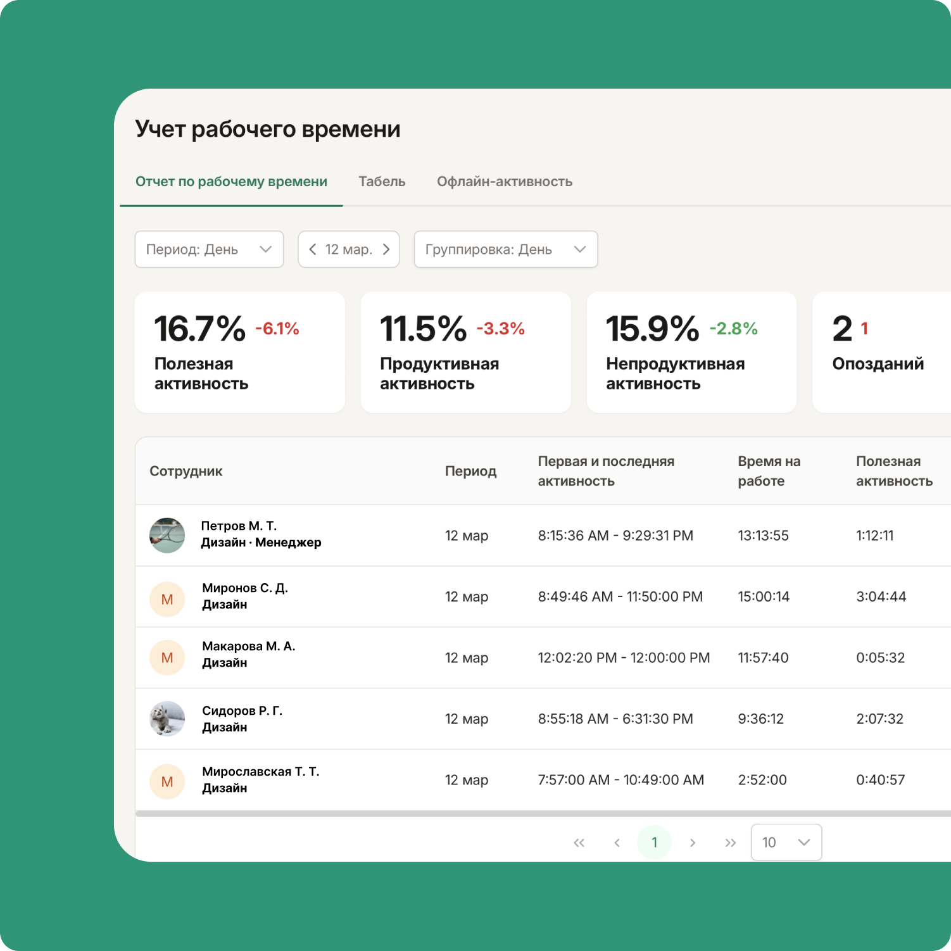Viewport: 951px width, 951px height.
Task: Go to next date after 12 мар.
Action: (x=386, y=249)
